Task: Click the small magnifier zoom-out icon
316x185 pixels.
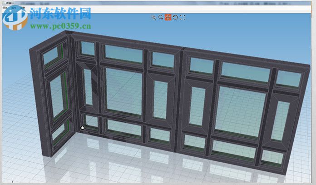Action: (154, 18)
